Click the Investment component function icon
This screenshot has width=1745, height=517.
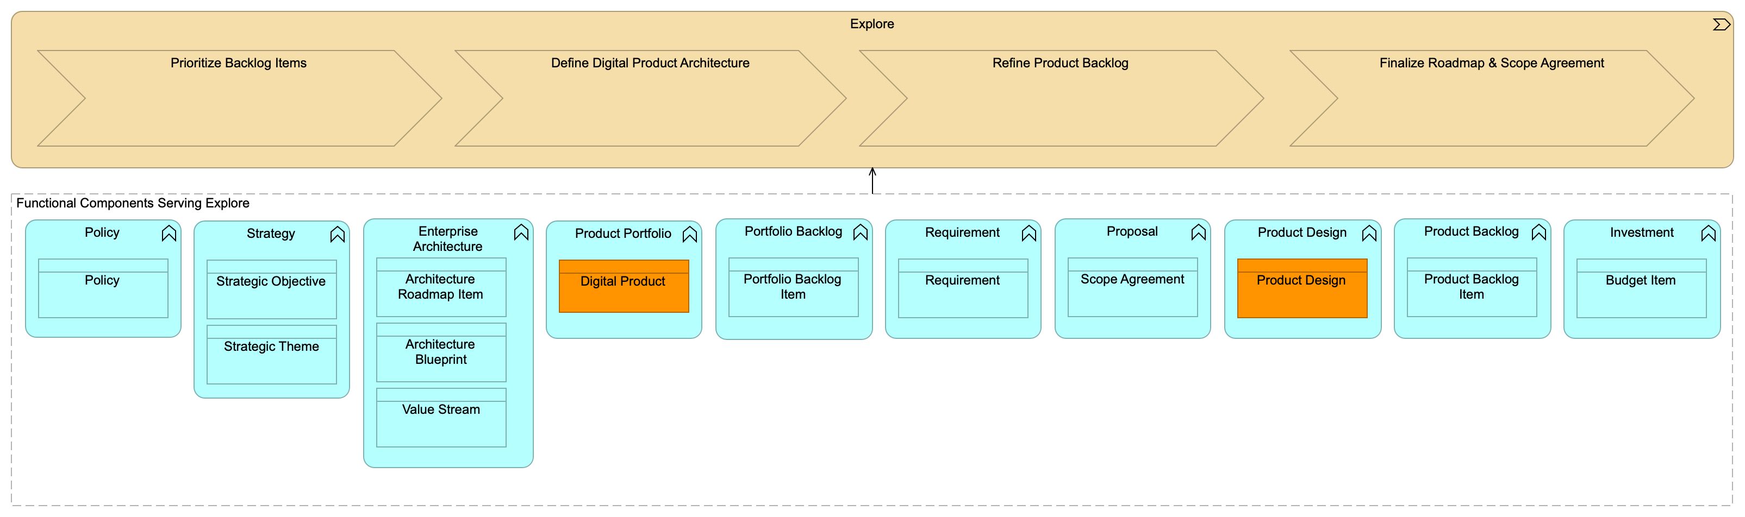click(x=1709, y=234)
